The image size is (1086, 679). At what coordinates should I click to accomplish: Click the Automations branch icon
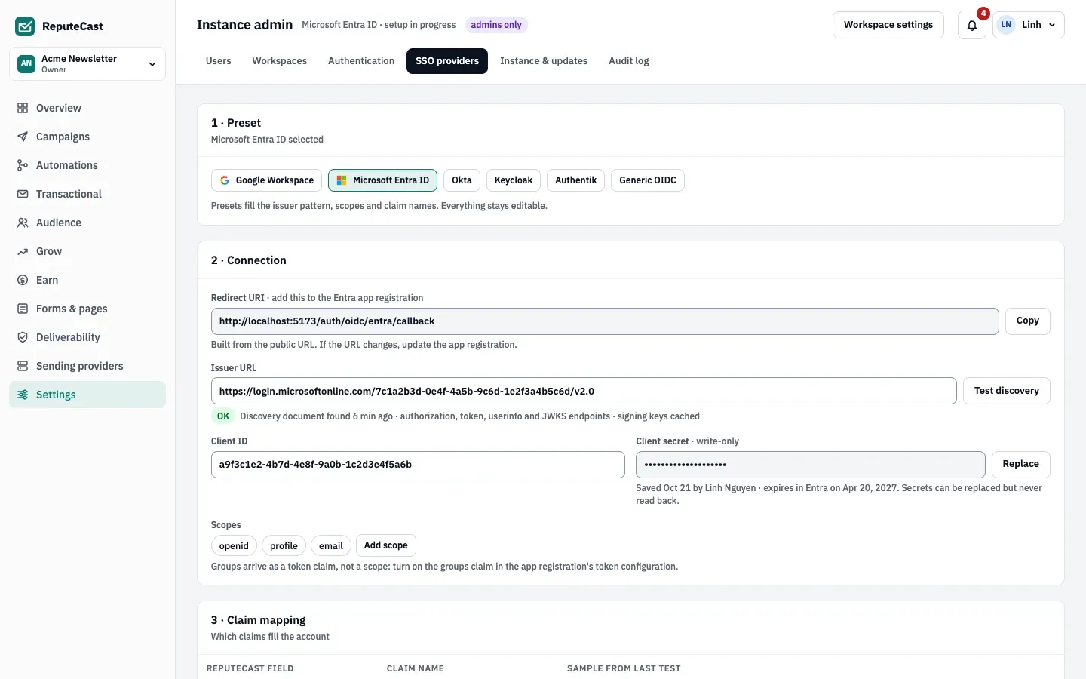tap(23, 165)
